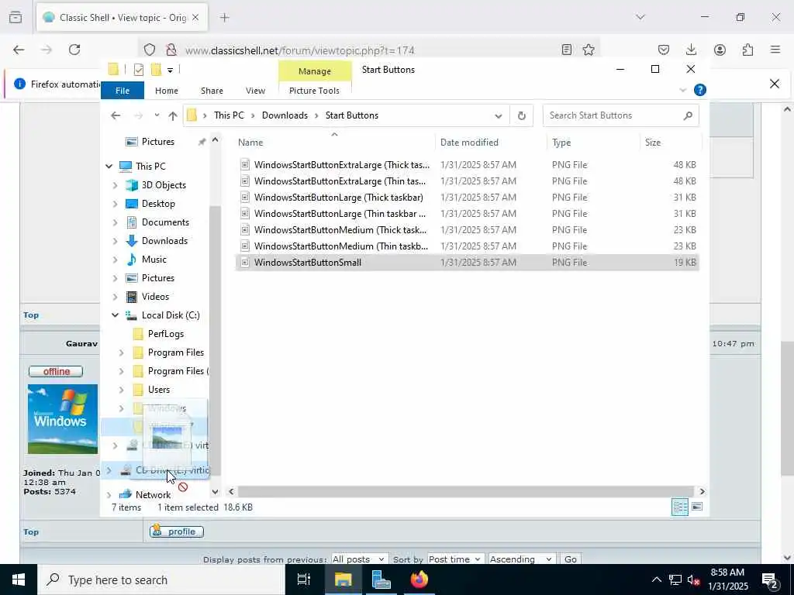Open Firefox from the taskbar
This screenshot has height=595, width=794.
(x=419, y=580)
